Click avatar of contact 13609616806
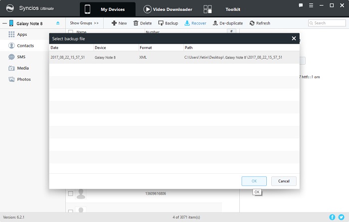The image size is (349, 222). point(81,194)
